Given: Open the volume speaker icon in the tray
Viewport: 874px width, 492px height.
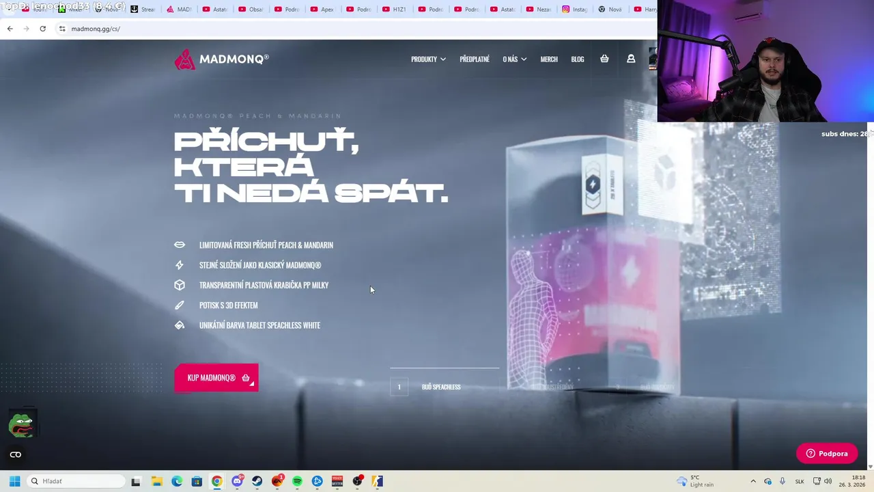Looking at the screenshot, I should [x=828, y=481].
